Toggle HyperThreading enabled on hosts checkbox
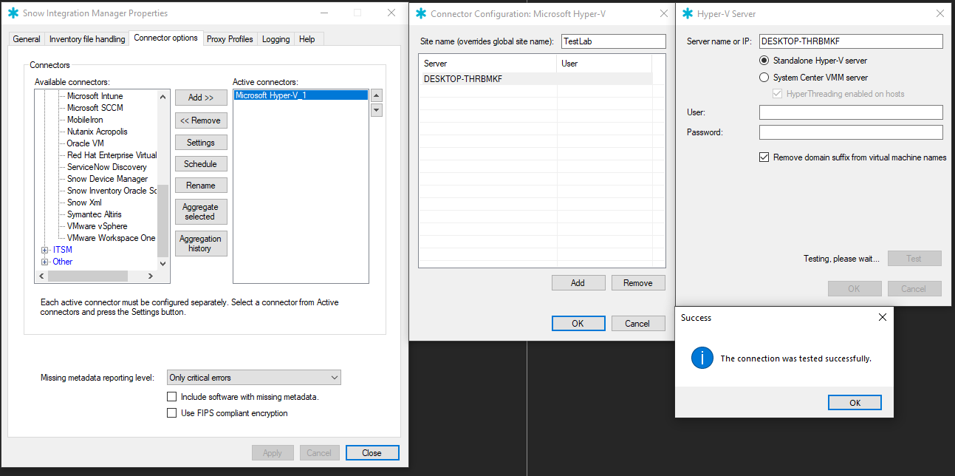The width and height of the screenshot is (955, 476). (777, 94)
